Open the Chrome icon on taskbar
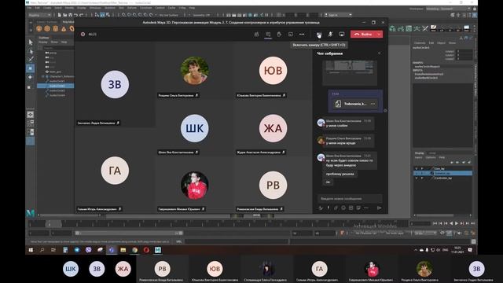503x283 pixels. click(x=134, y=250)
